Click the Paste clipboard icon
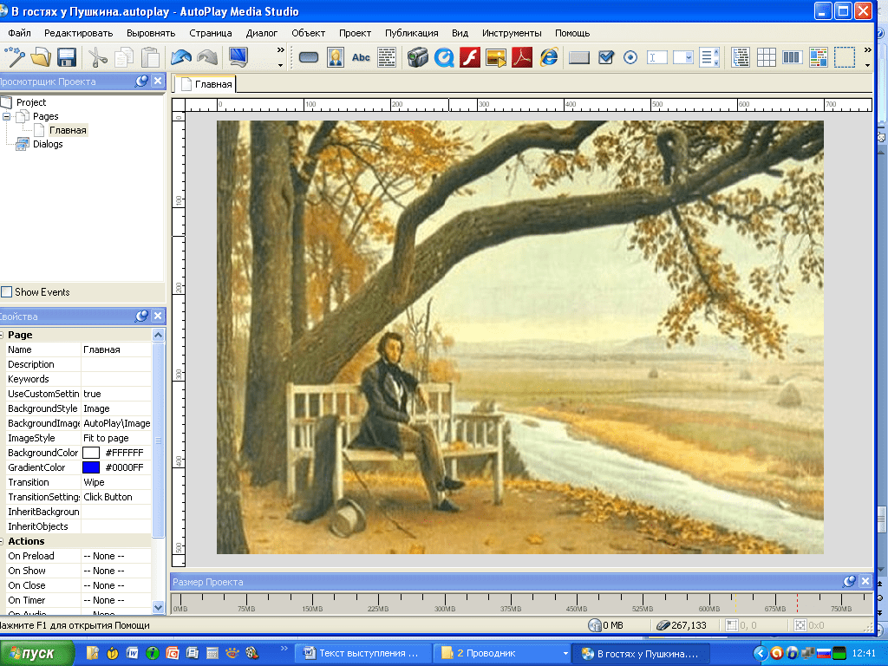 (x=150, y=57)
